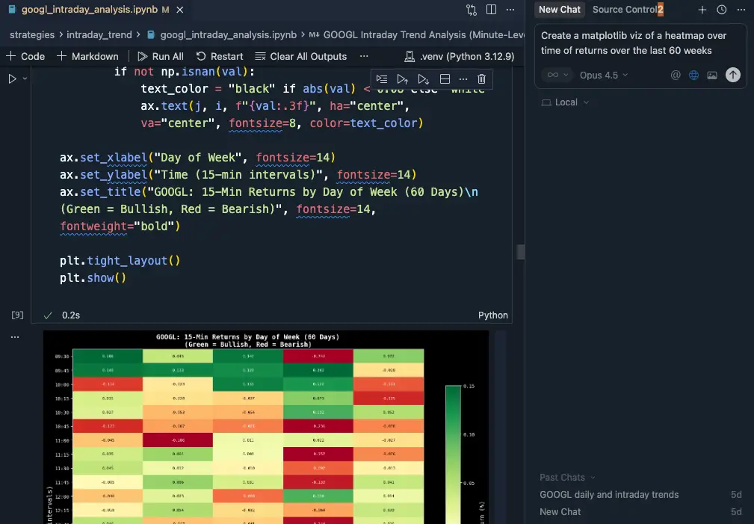Screen dimensions: 754x524
Task: Send the chat prompt with the arrow icon
Action: [x=732, y=75]
